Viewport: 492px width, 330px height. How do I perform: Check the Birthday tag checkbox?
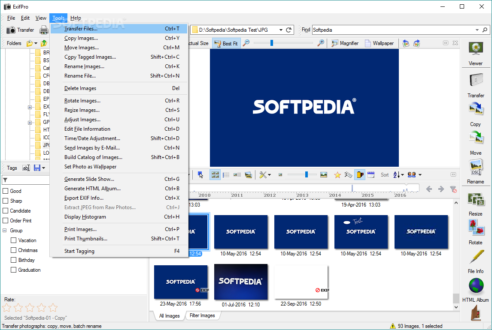tap(13, 260)
